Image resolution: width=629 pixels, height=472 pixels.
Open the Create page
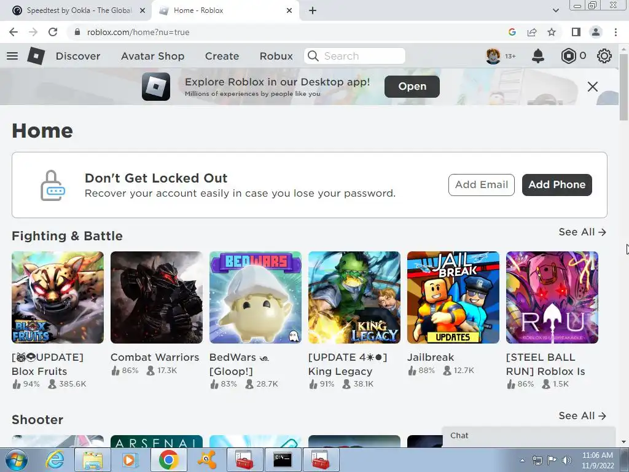click(222, 56)
